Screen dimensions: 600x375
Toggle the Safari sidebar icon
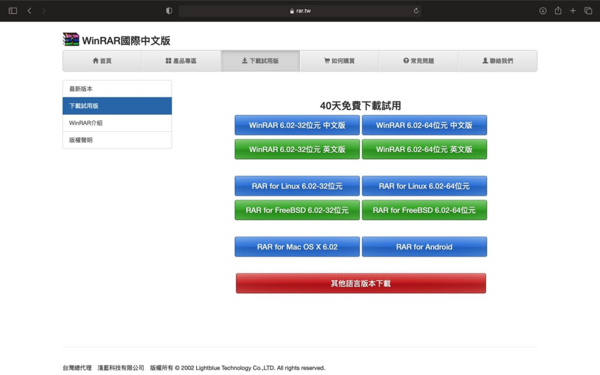pos(13,11)
